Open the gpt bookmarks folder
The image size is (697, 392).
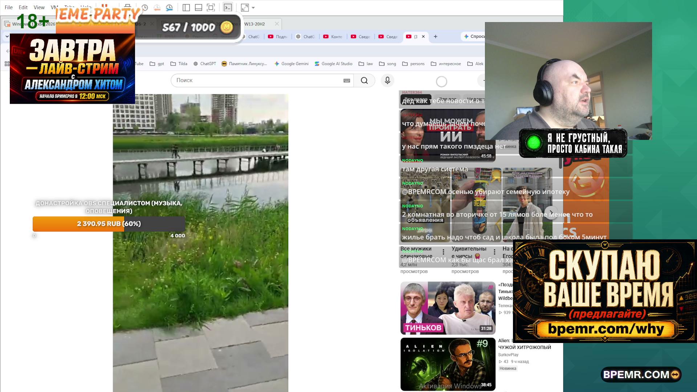157,64
